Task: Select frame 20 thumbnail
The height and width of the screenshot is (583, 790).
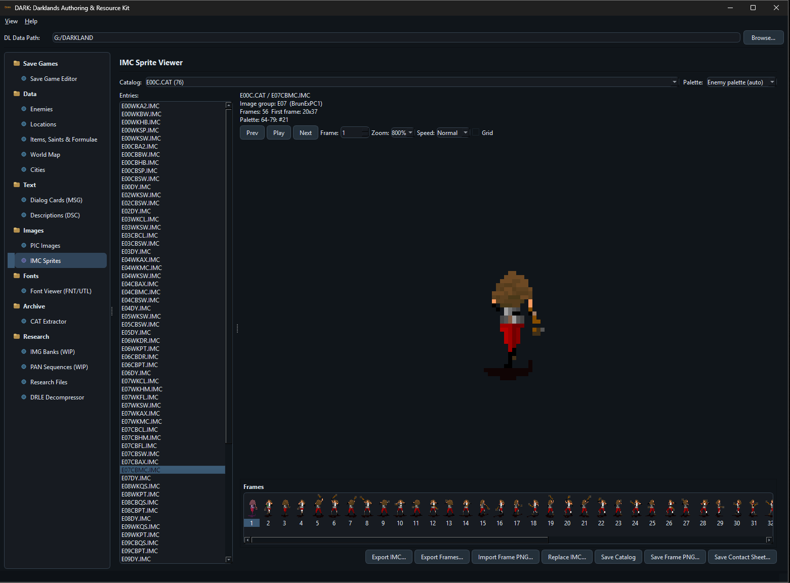Action: pos(567,512)
